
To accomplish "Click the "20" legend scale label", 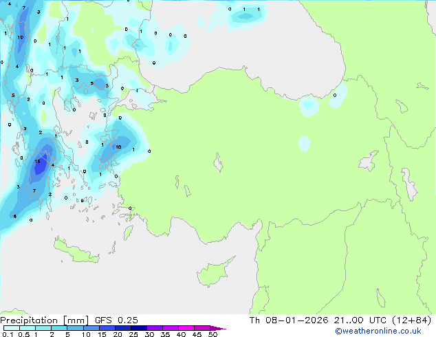I will tap(118, 334).
